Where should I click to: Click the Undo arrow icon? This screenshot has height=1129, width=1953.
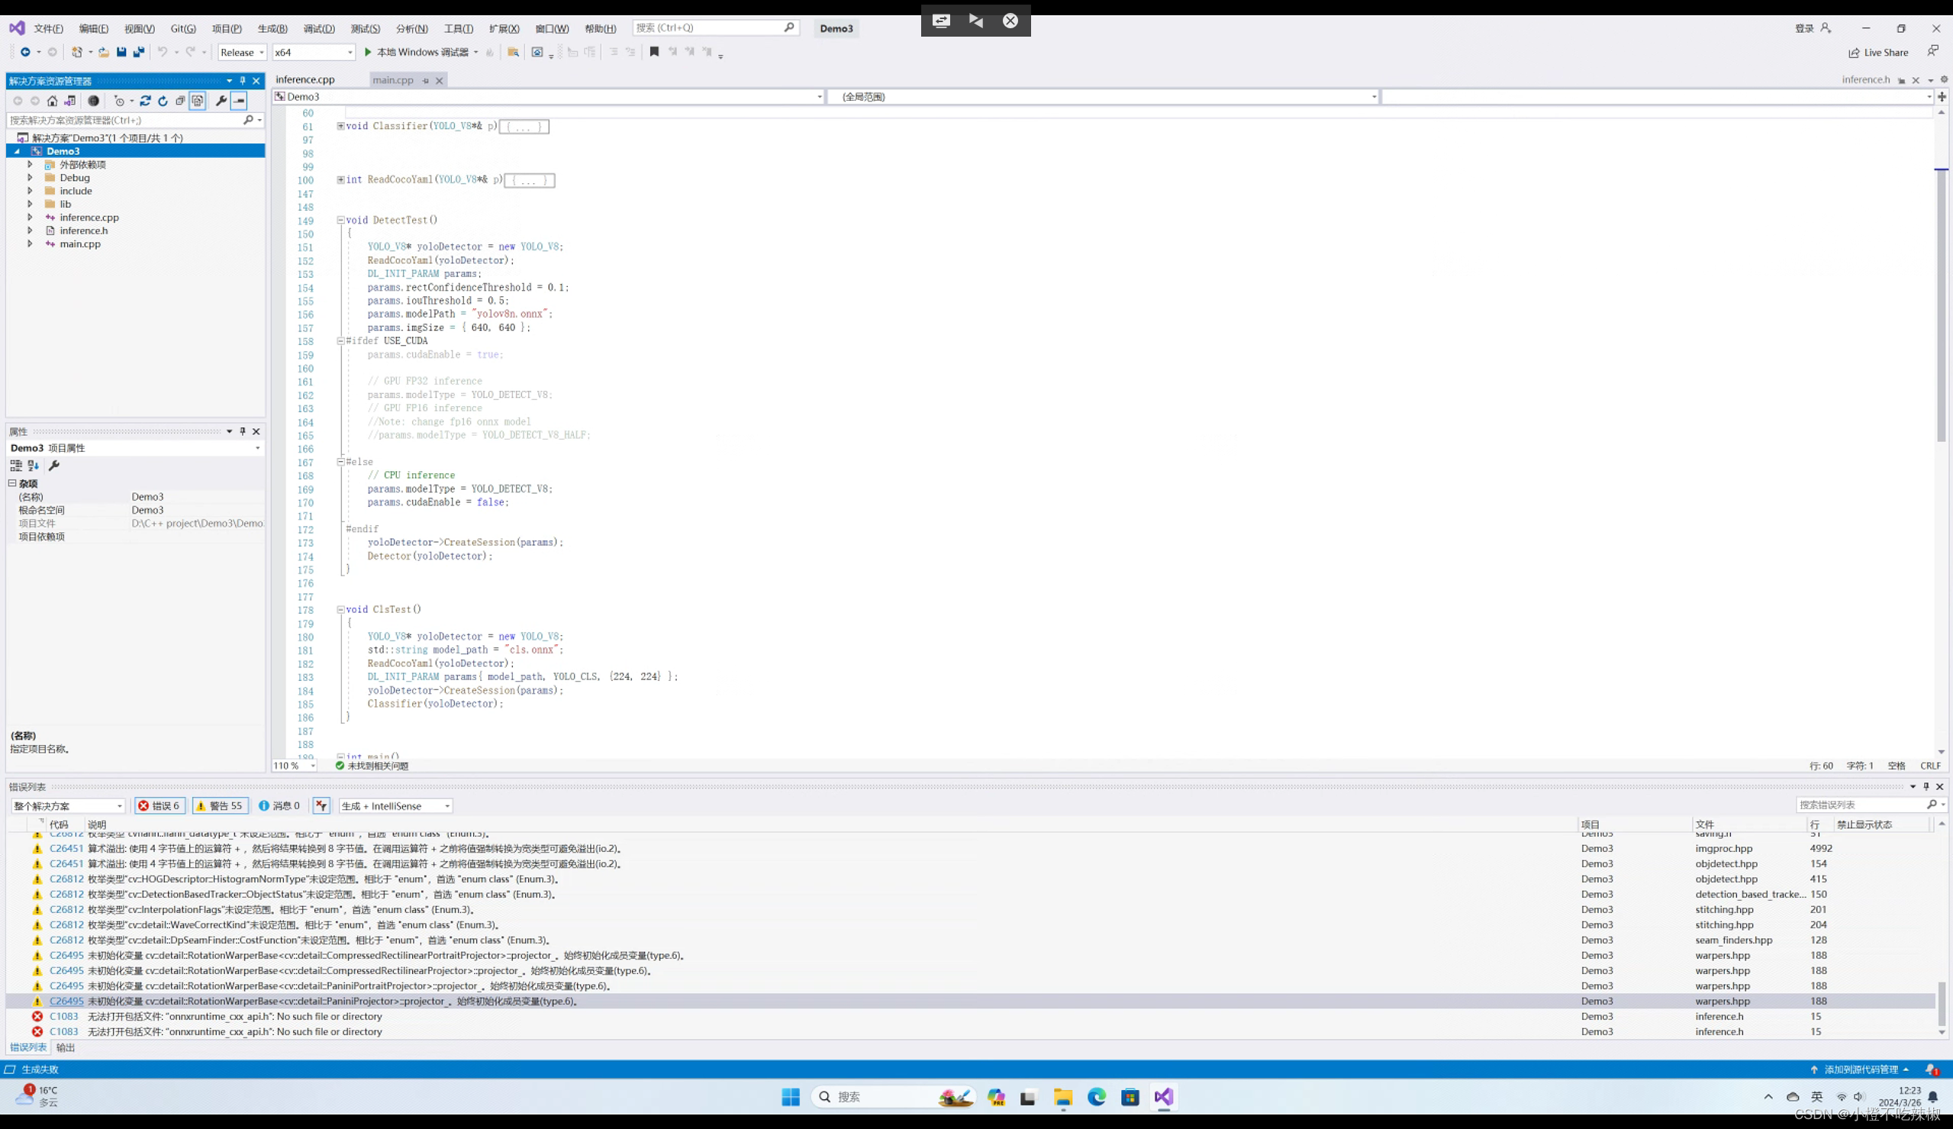(x=162, y=52)
